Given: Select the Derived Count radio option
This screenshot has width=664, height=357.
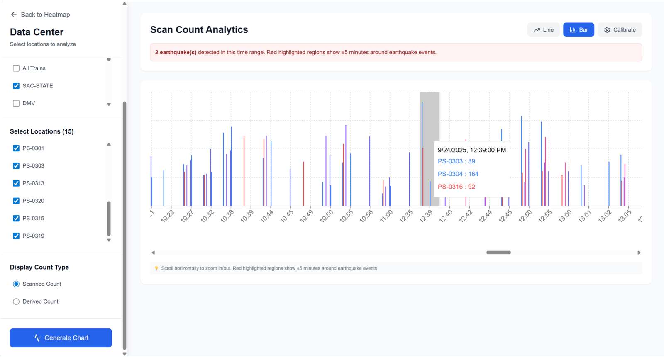Looking at the screenshot, I should tap(16, 301).
